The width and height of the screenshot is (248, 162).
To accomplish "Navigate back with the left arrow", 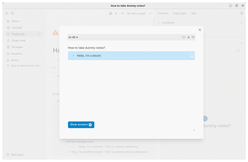I will [116, 14].
